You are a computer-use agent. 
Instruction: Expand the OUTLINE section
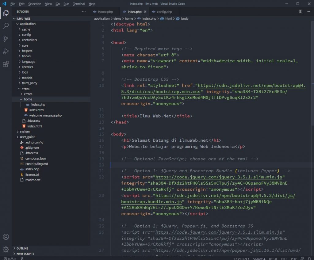tap(22, 248)
